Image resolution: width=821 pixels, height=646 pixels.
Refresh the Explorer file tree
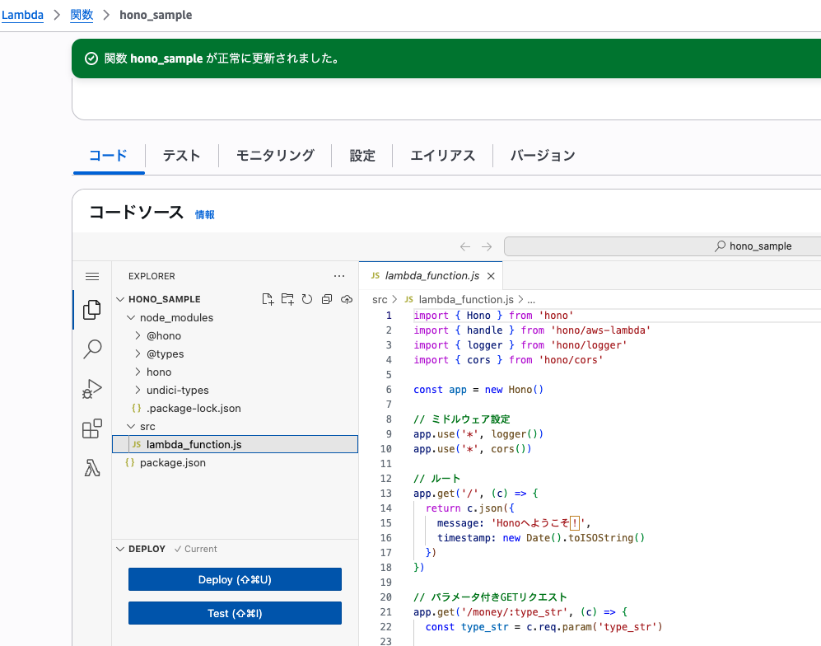click(x=307, y=299)
